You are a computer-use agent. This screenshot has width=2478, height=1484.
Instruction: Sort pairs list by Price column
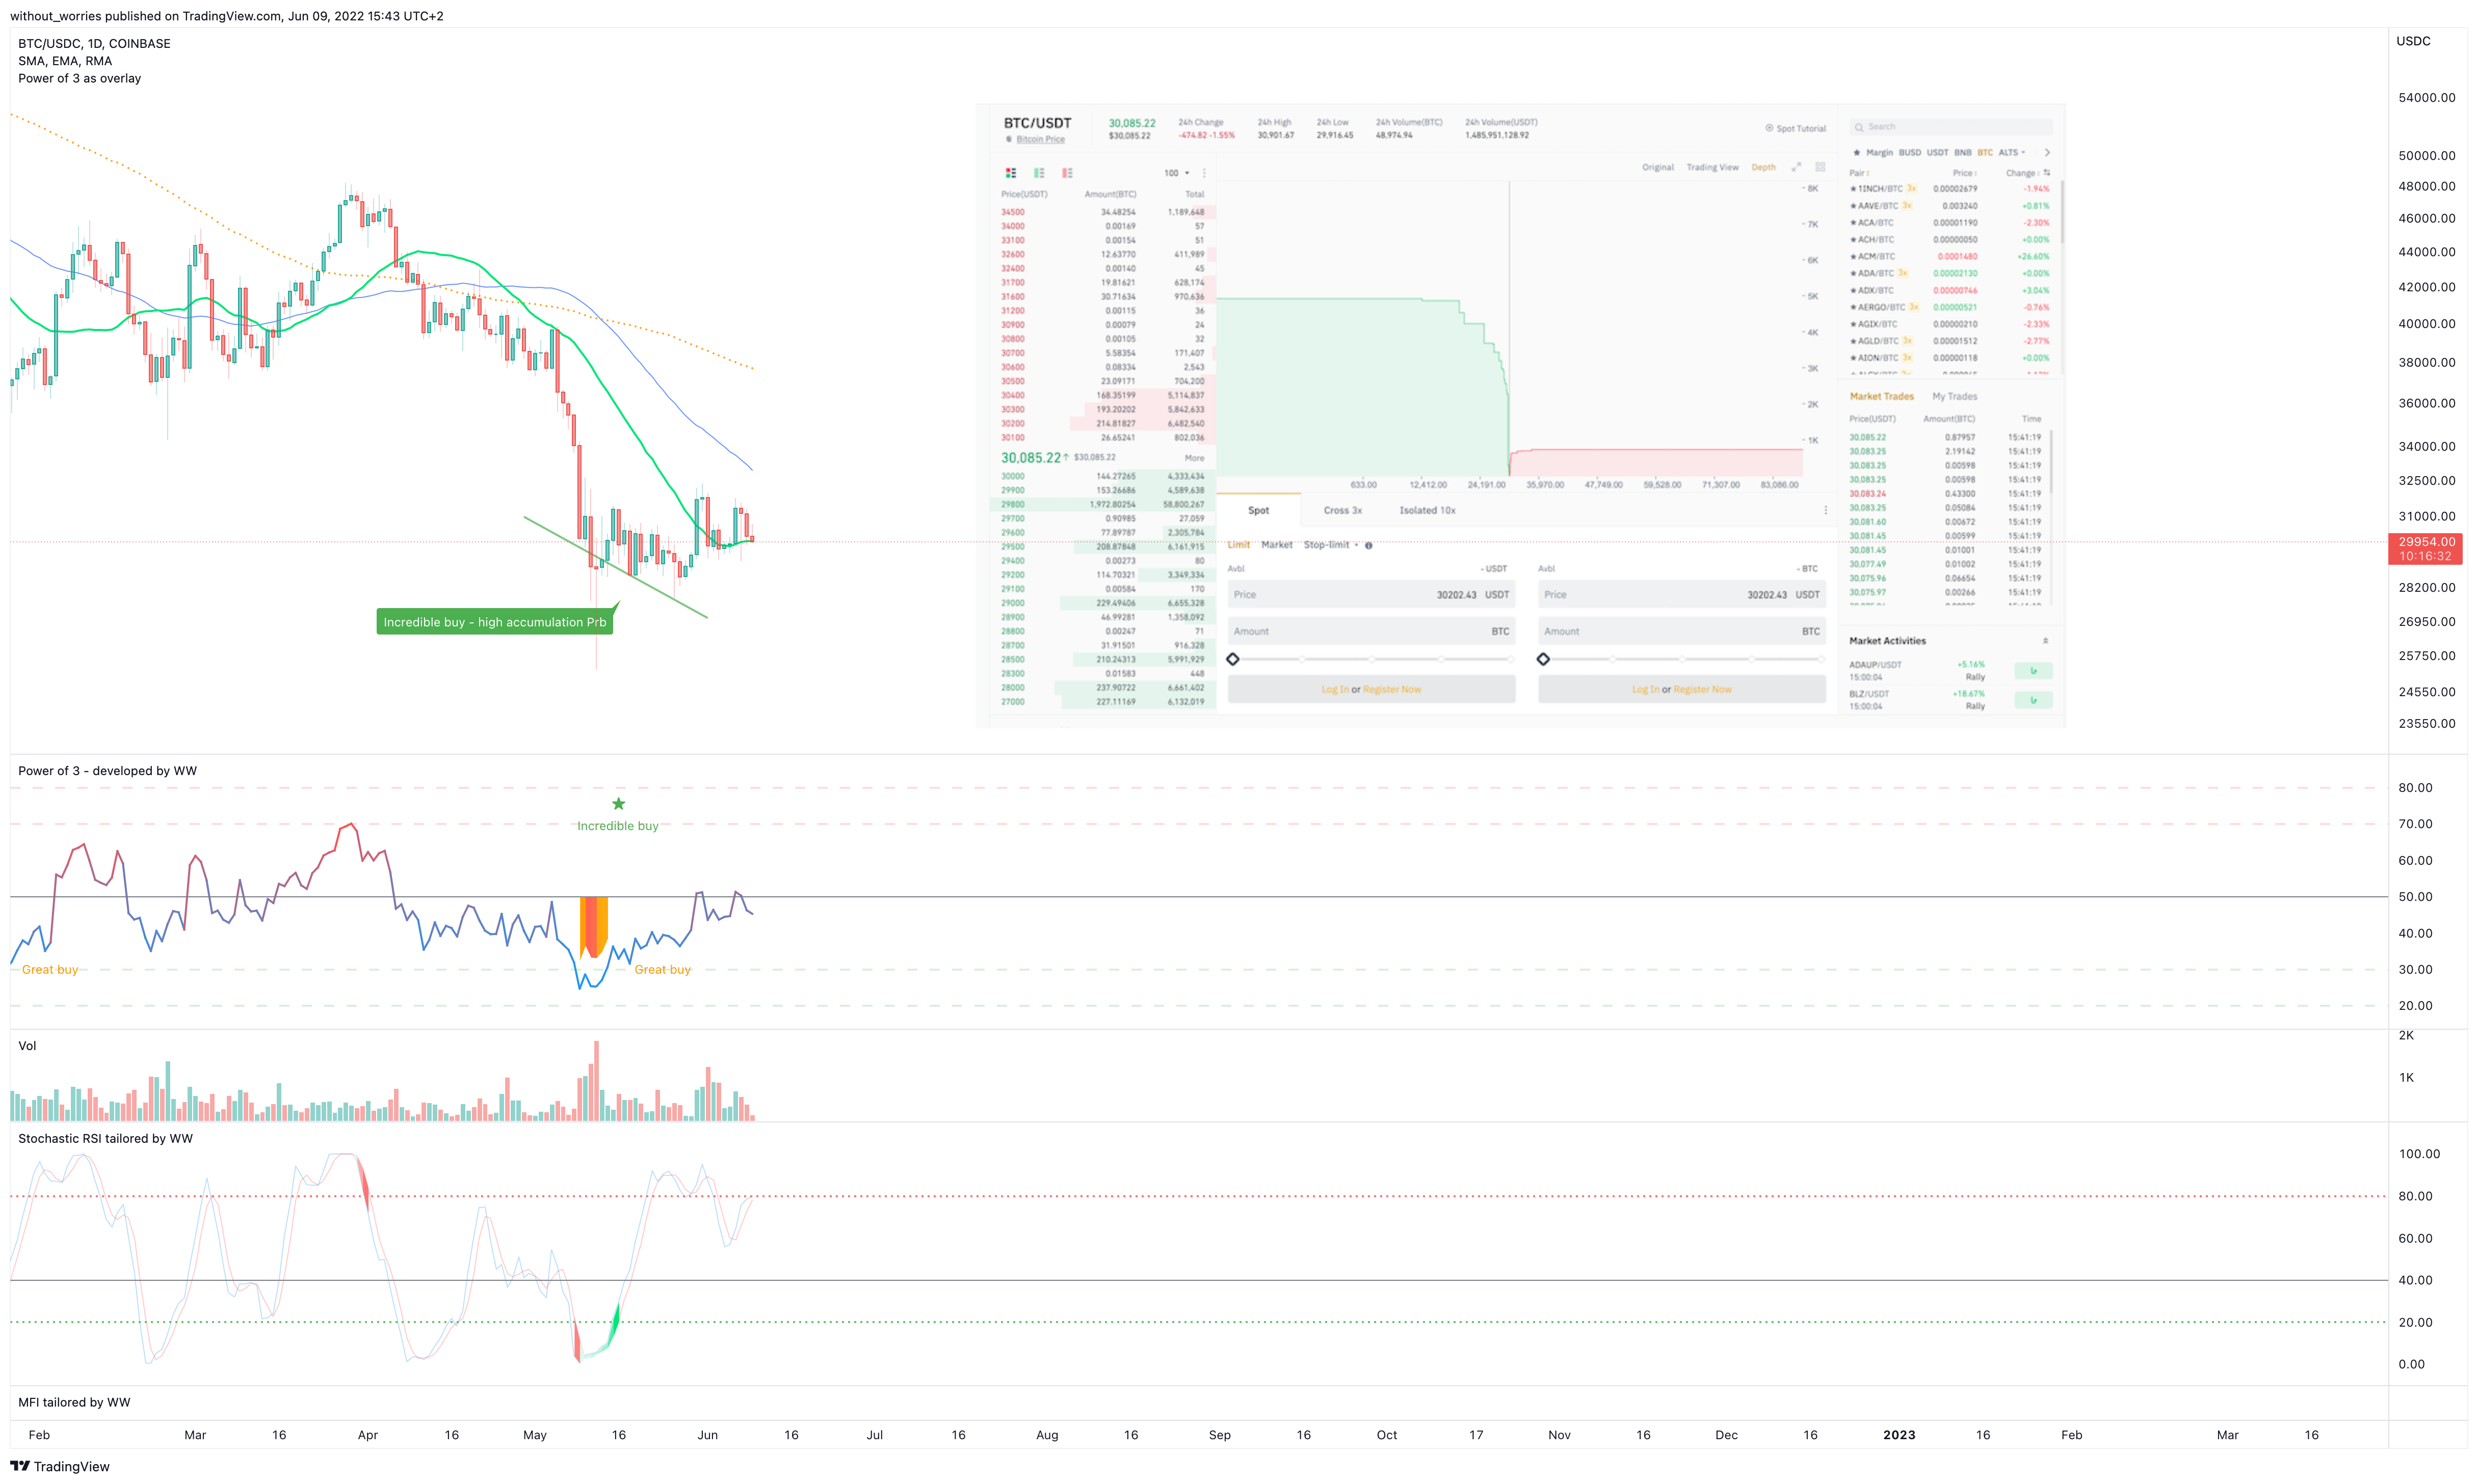tap(1965, 173)
